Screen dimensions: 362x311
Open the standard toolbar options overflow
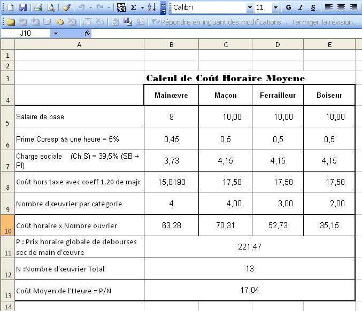coord(163,7)
